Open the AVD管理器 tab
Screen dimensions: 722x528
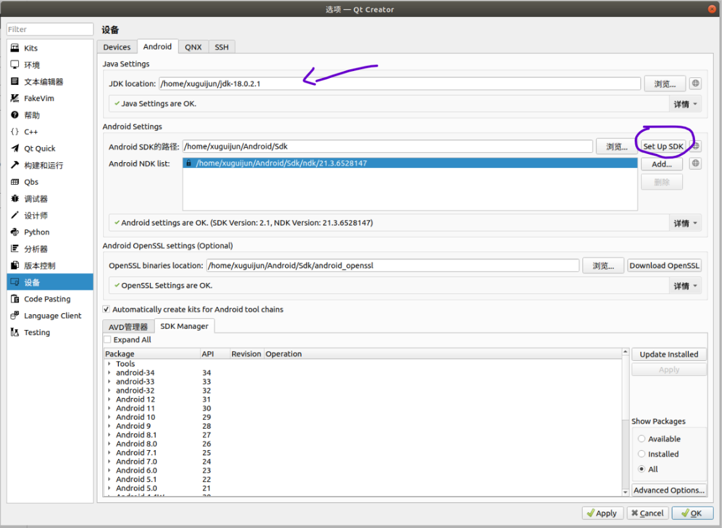click(x=128, y=326)
